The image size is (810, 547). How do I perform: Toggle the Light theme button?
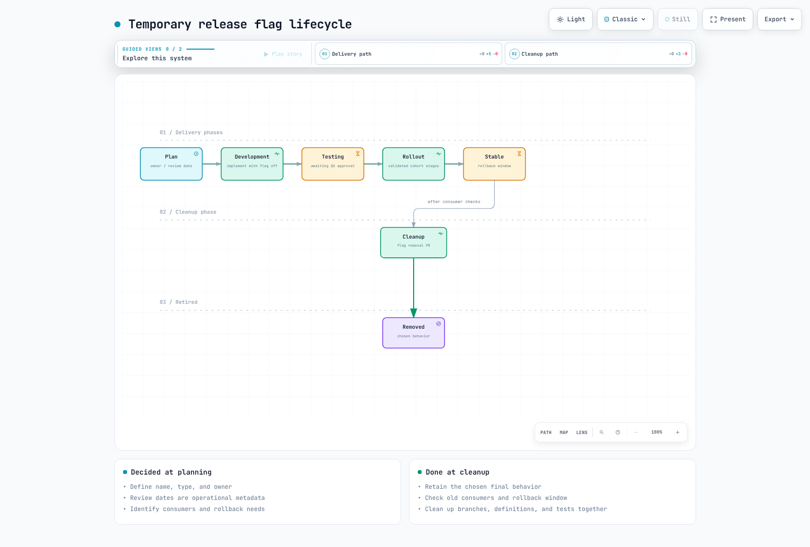(x=571, y=19)
